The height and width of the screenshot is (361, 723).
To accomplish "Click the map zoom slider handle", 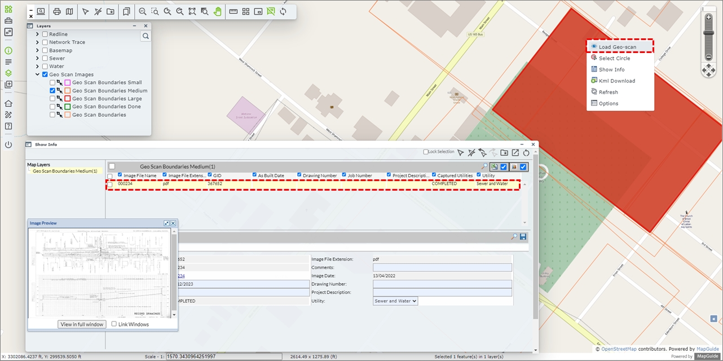I will (708, 33).
